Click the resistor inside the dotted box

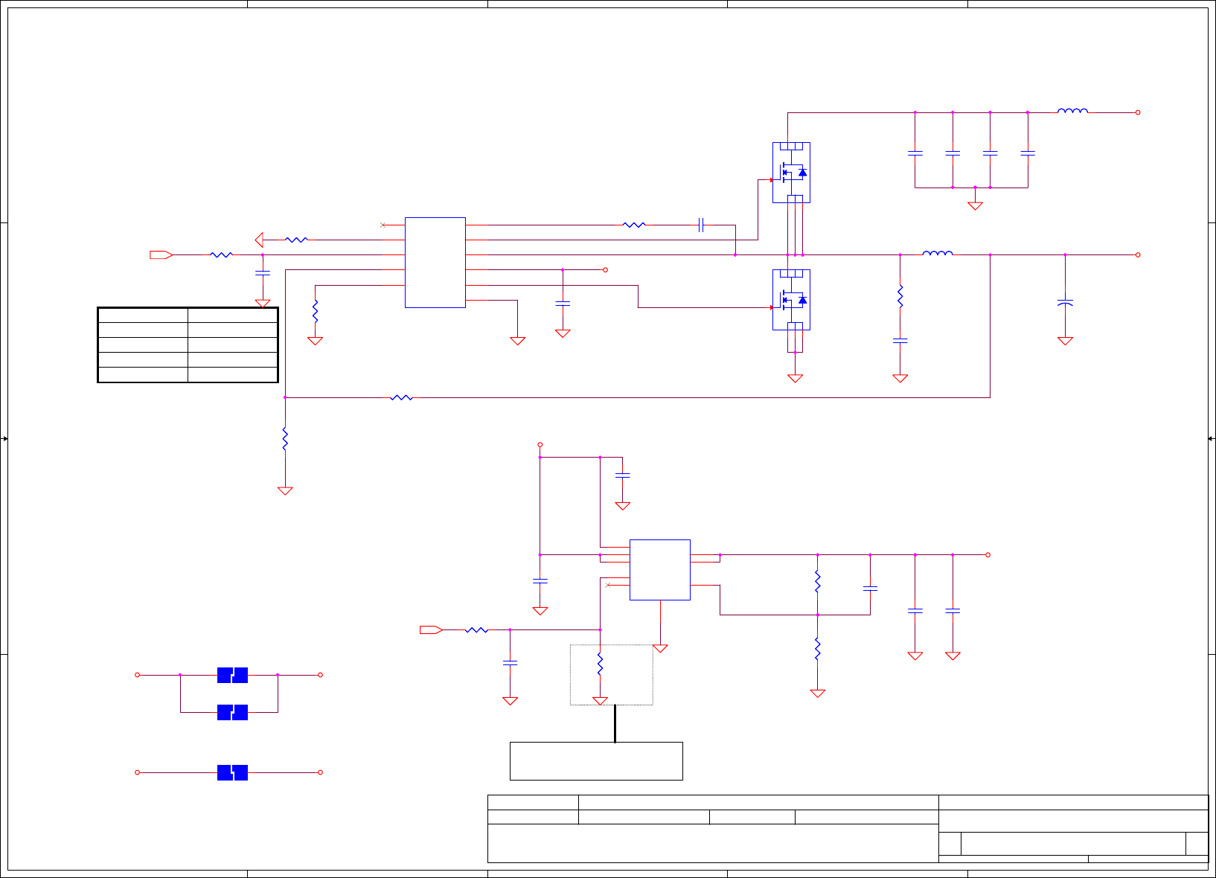[600, 664]
